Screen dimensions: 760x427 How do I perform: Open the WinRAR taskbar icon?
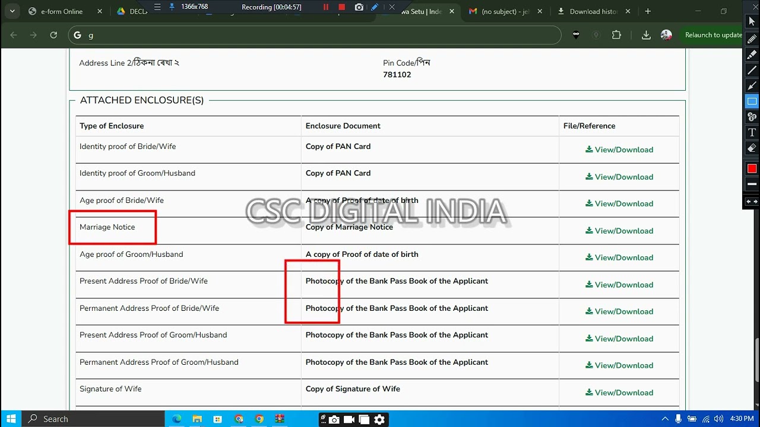[280, 419]
